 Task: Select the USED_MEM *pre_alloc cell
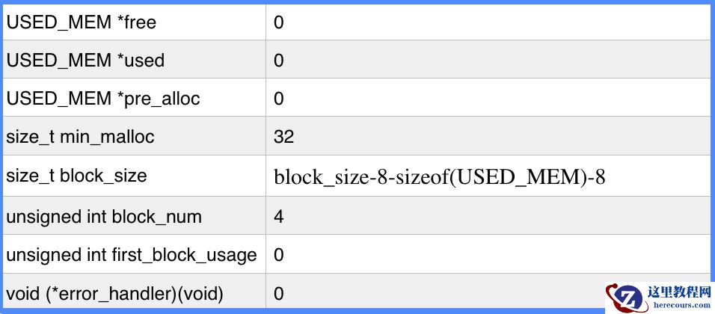pos(103,99)
